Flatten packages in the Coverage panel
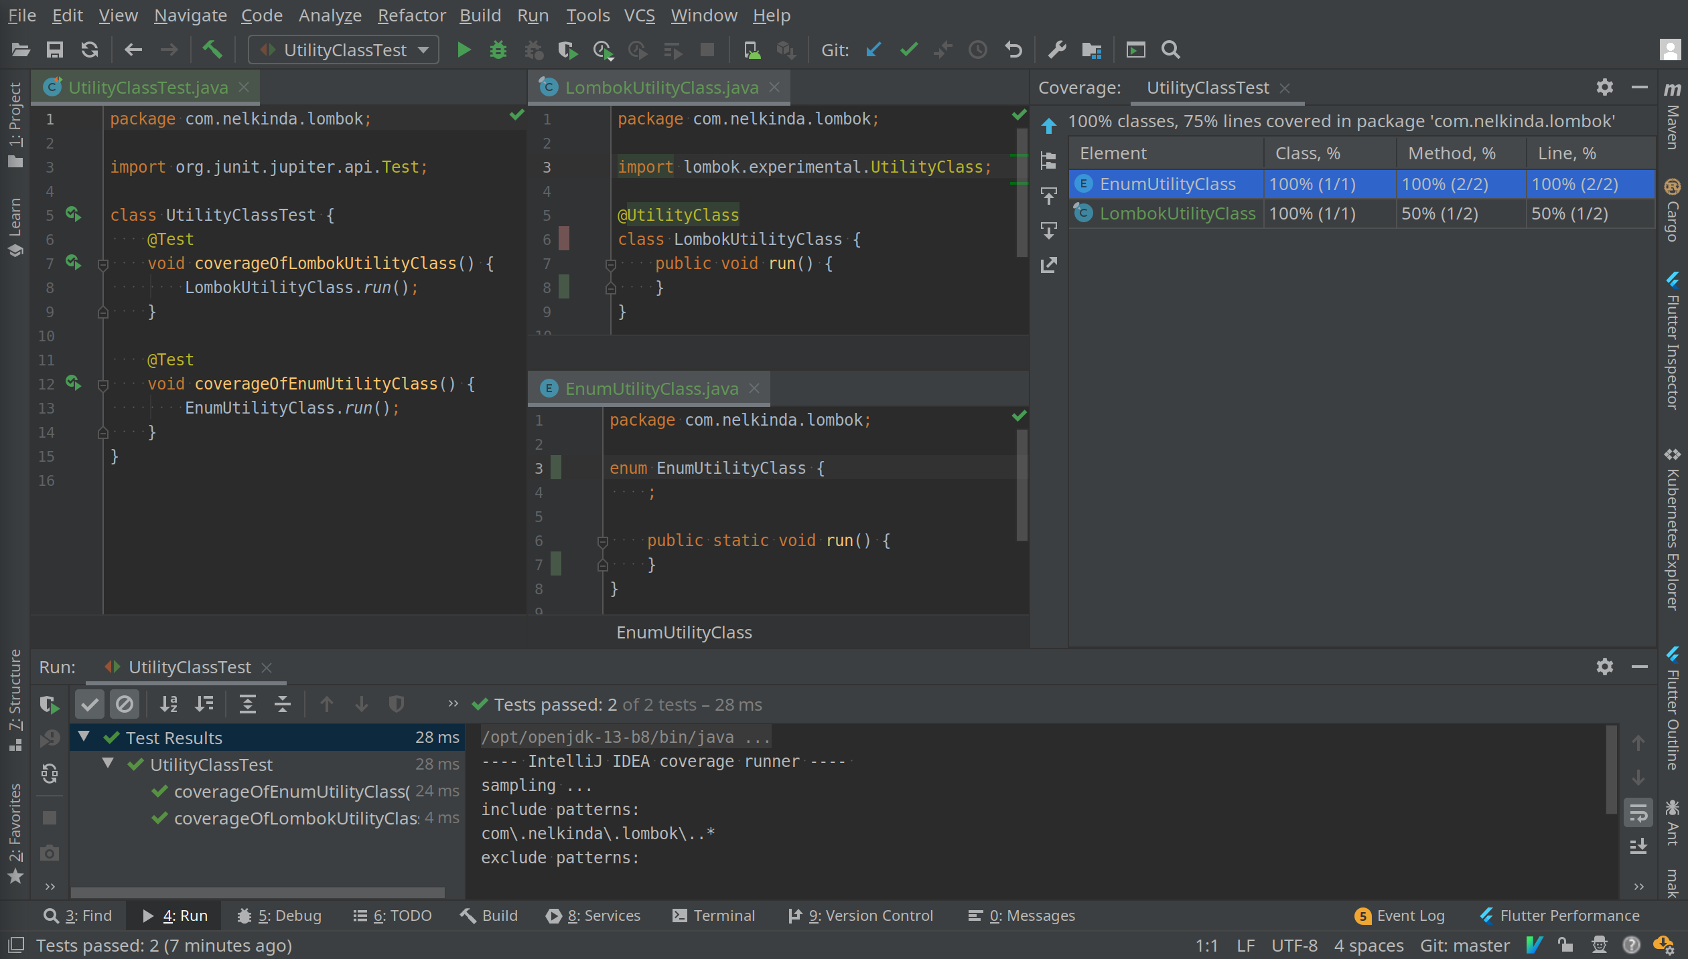This screenshot has height=959, width=1688. (x=1048, y=161)
